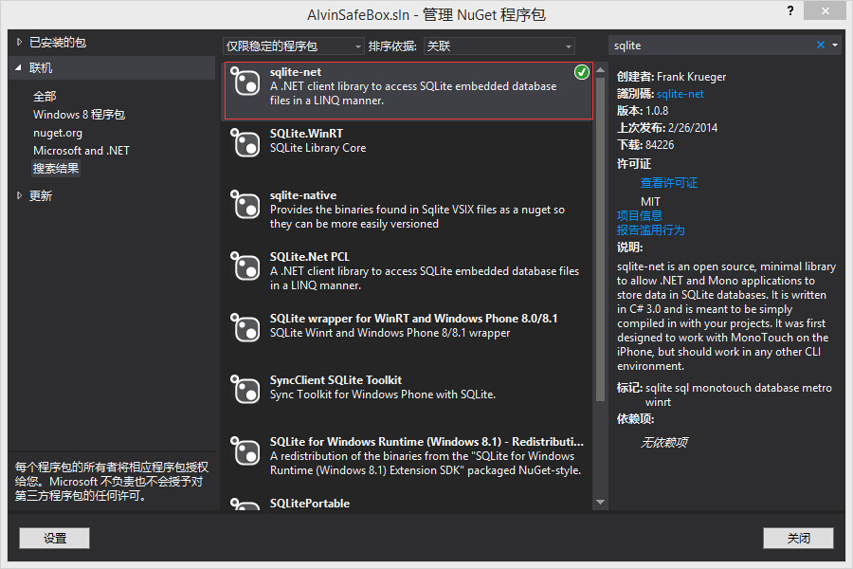Open the search box history dropdown arrow
The width and height of the screenshot is (853, 569).
(x=835, y=46)
